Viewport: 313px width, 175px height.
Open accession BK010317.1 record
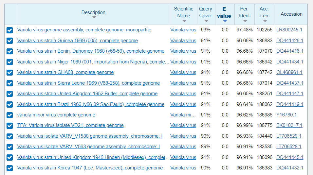(289, 125)
